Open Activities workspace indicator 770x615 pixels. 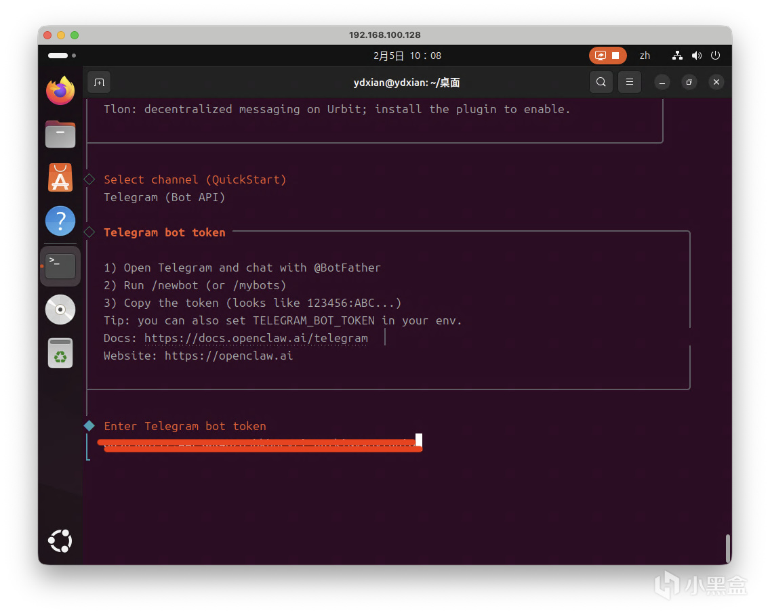[x=62, y=56]
